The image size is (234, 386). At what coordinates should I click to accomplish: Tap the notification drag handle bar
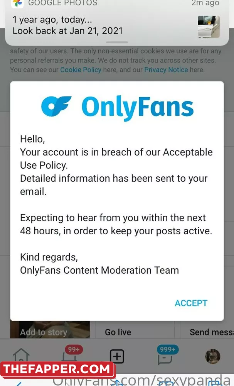117,42
